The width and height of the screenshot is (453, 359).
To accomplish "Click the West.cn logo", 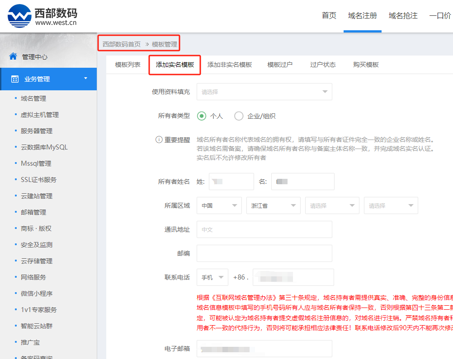I will (42, 16).
